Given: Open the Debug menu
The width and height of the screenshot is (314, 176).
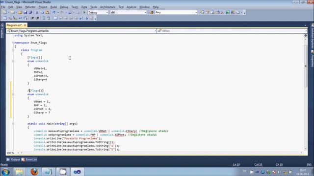Looking at the screenshot, I should [x=64, y=7].
